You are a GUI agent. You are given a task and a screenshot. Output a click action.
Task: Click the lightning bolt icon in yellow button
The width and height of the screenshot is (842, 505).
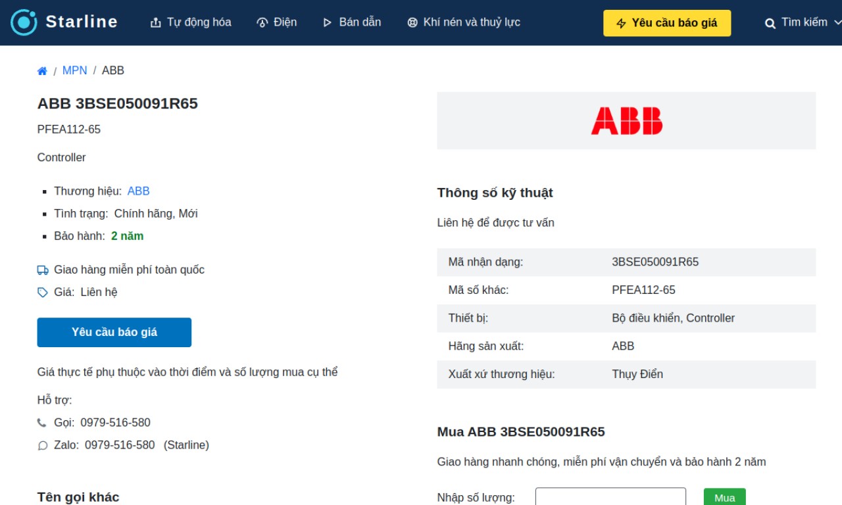click(622, 24)
